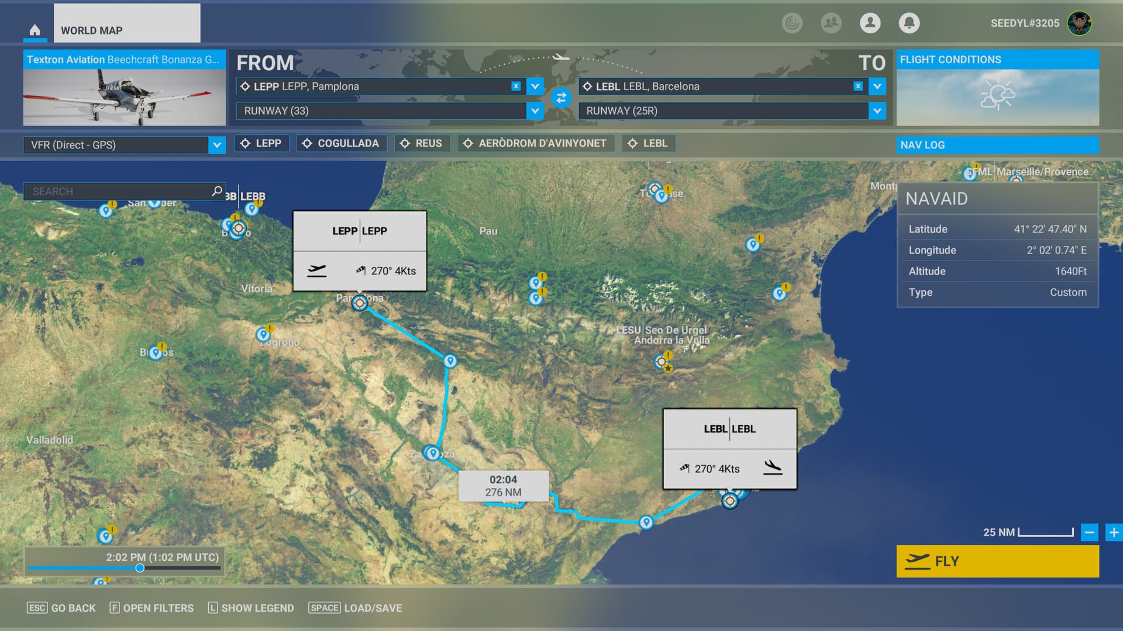Image resolution: width=1123 pixels, height=631 pixels.
Task: Zoom in the map with plus
Action: (1114, 532)
